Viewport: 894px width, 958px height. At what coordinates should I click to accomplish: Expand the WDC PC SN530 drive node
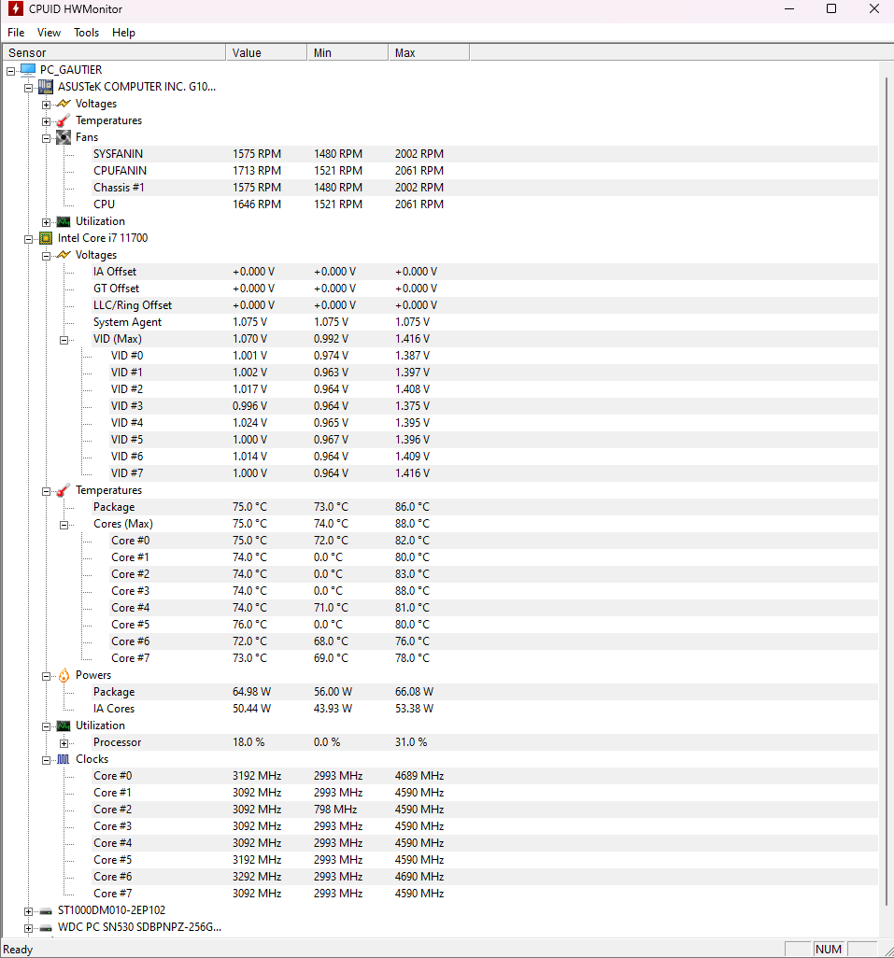click(28, 928)
